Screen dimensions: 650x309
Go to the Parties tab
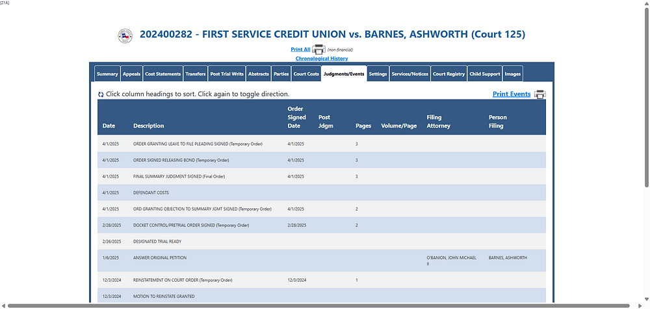[x=281, y=74]
